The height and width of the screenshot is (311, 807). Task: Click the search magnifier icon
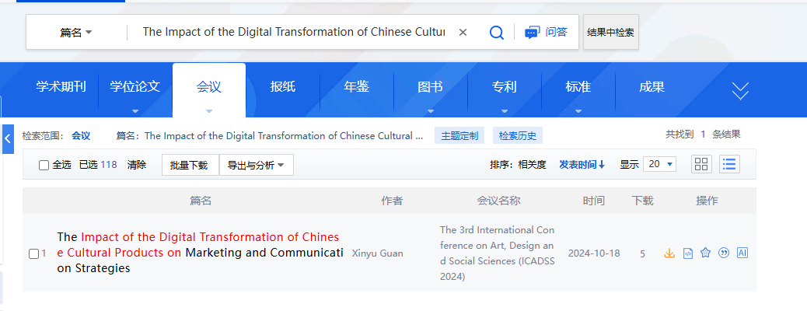(496, 33)
